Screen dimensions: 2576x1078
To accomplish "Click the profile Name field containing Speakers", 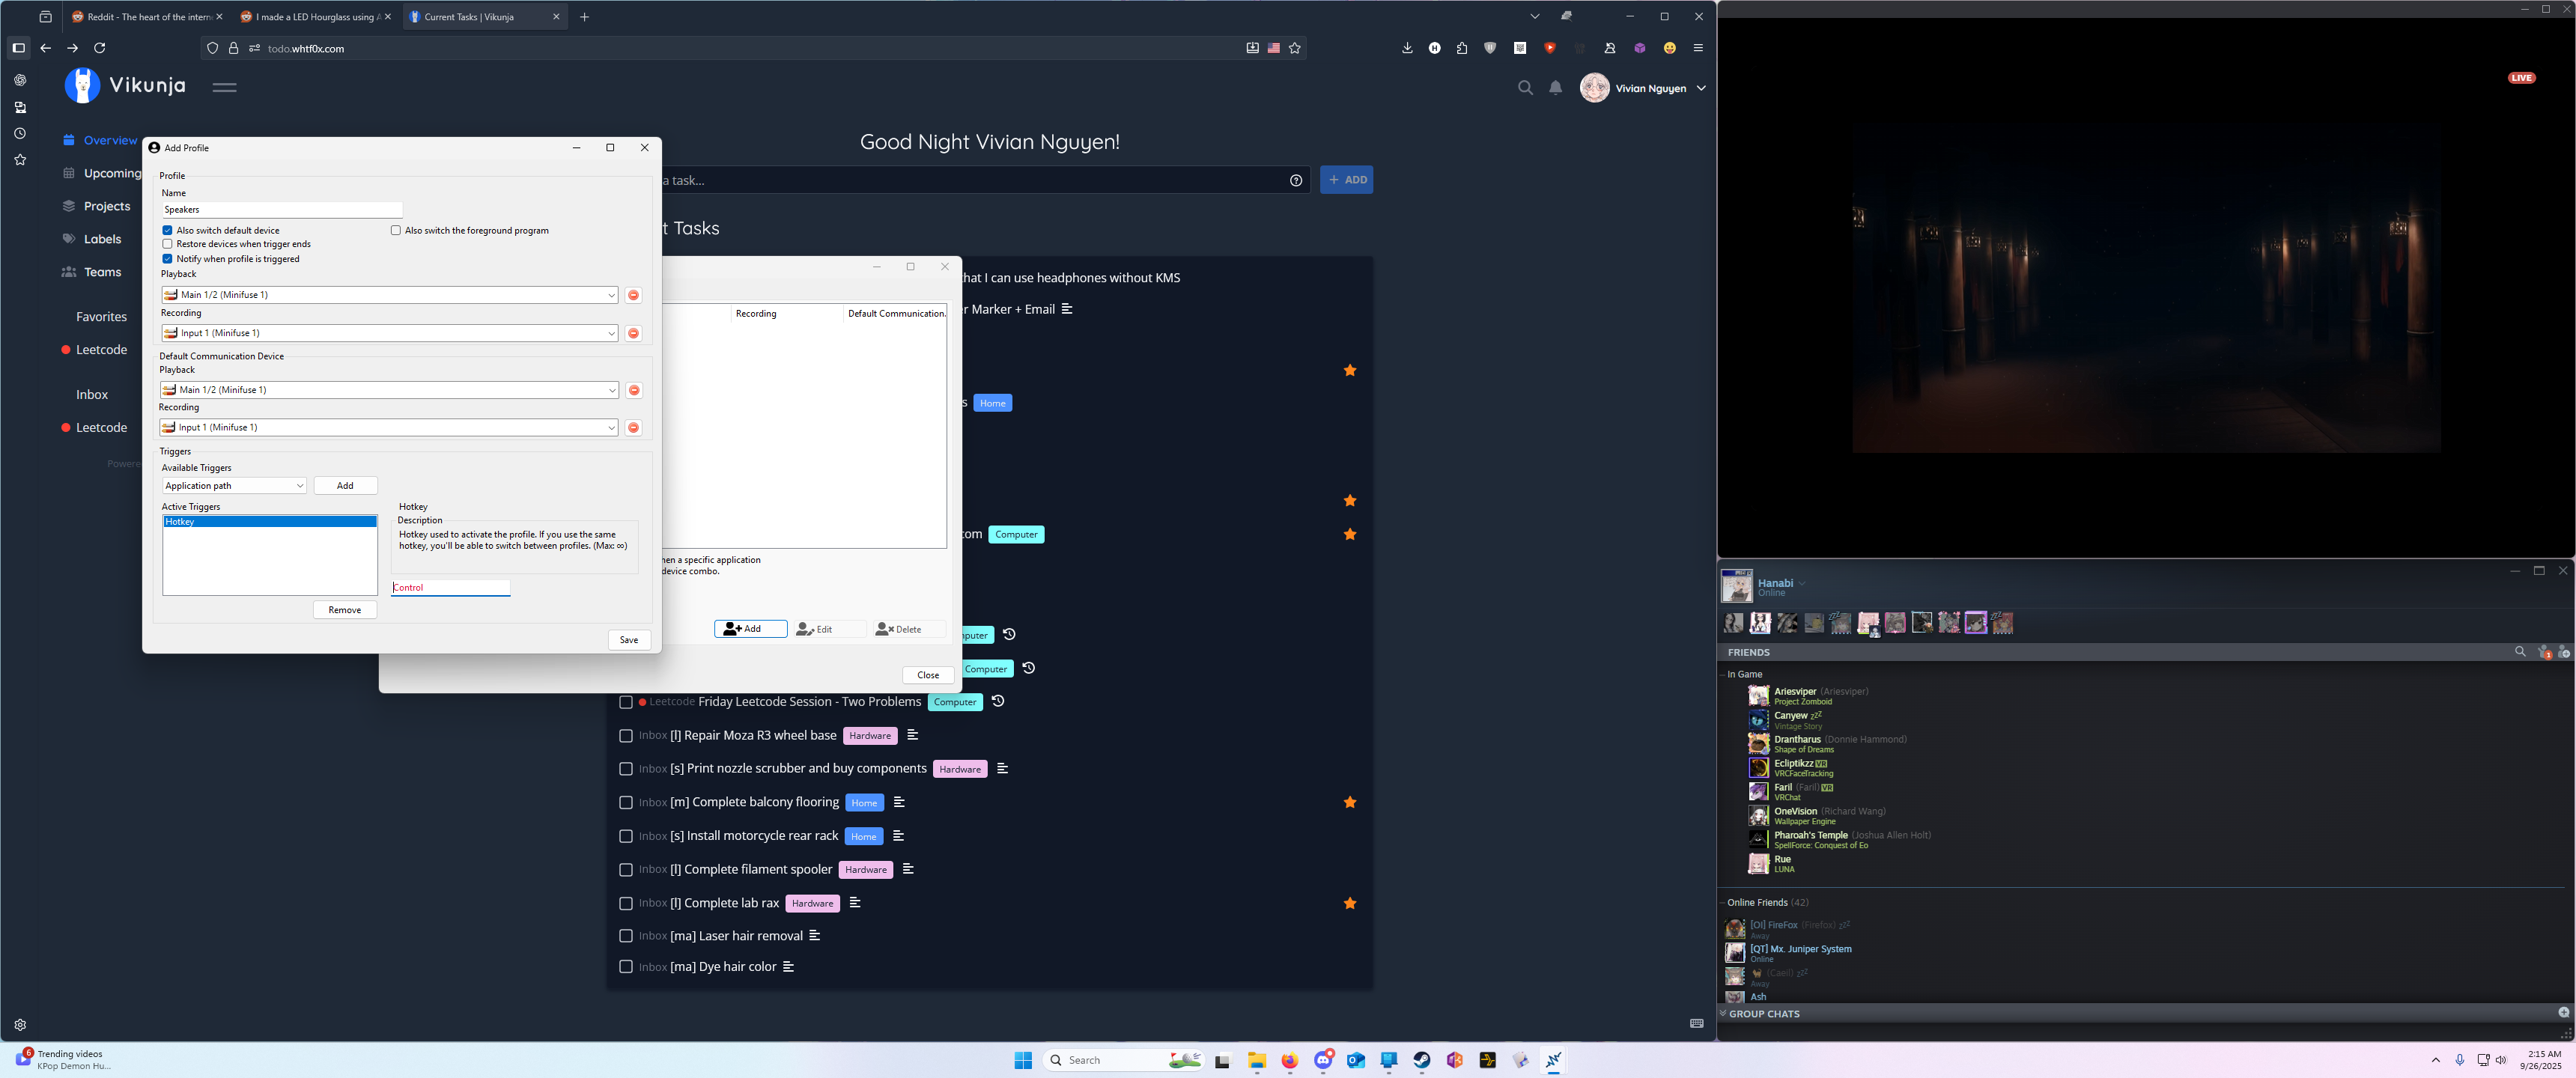I will 282,210.
